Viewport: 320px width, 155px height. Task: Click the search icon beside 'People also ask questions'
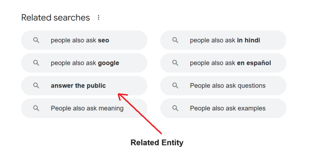[175, 86]
